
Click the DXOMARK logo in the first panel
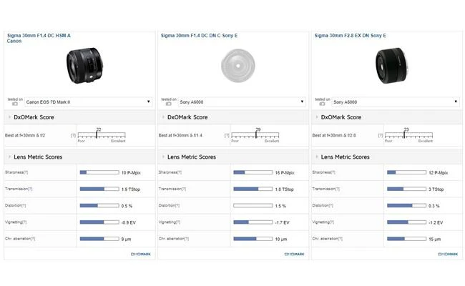click(x=140, y=254)
